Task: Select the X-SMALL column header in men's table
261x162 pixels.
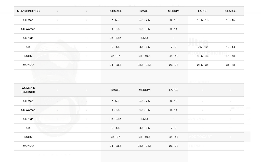Action: (x=115, y=11)
